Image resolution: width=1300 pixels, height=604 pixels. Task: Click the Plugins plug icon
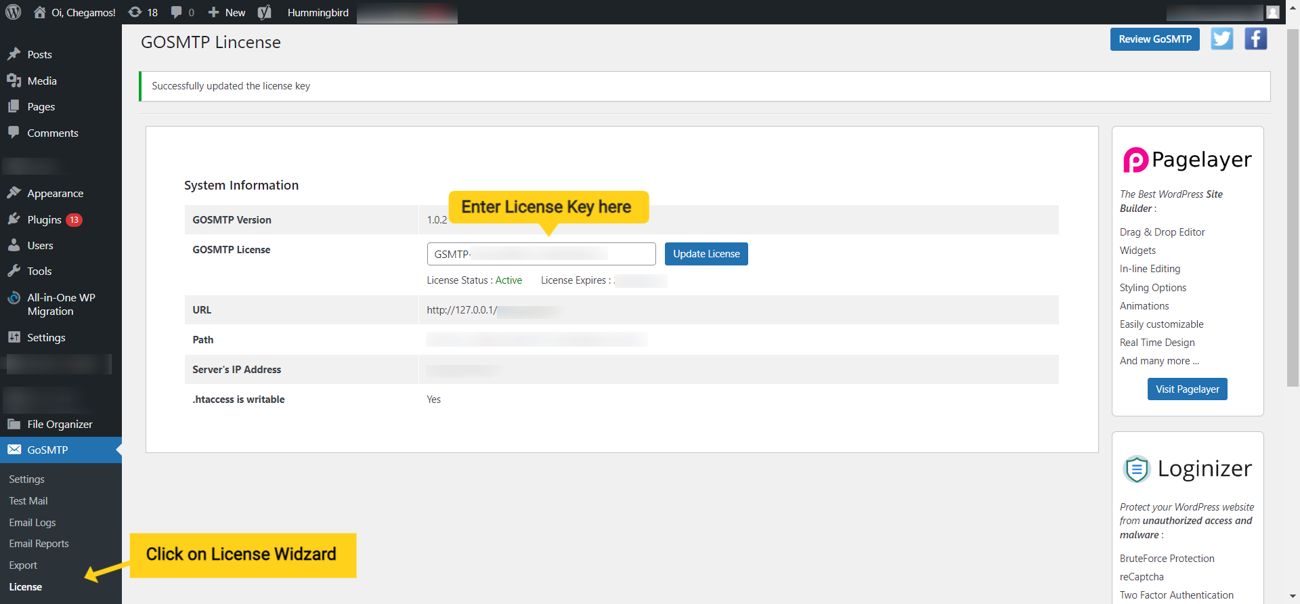[x=14, y=219]
